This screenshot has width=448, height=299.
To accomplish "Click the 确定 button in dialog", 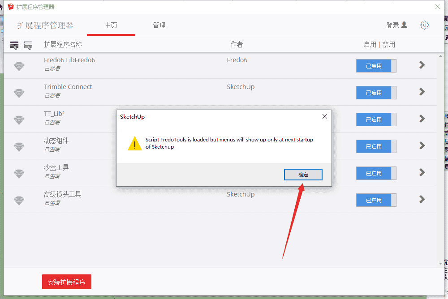I will 303,175.
